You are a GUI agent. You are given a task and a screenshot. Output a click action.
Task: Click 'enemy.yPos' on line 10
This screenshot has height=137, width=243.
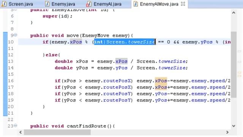coord(197,42)
